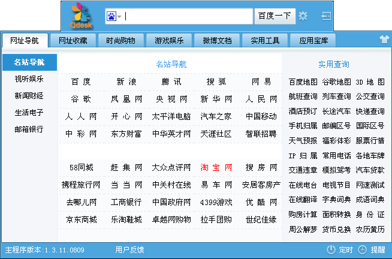The height and width of the screenshot is (259, 392).
Task: Open the skin shirt icon
Action: pyautogui.click(x=384, y=39)
